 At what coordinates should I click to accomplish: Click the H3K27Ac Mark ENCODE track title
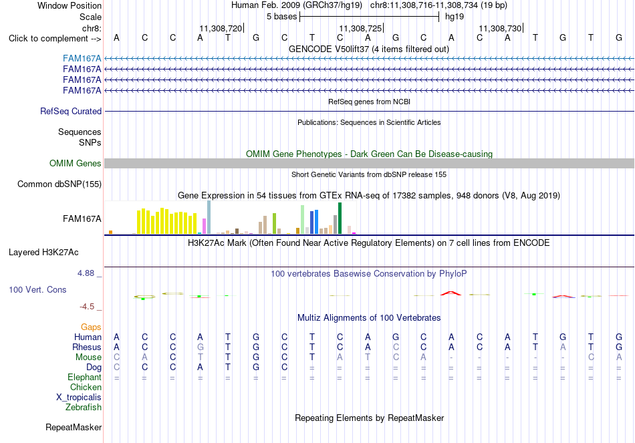click(x=369, y=243)
